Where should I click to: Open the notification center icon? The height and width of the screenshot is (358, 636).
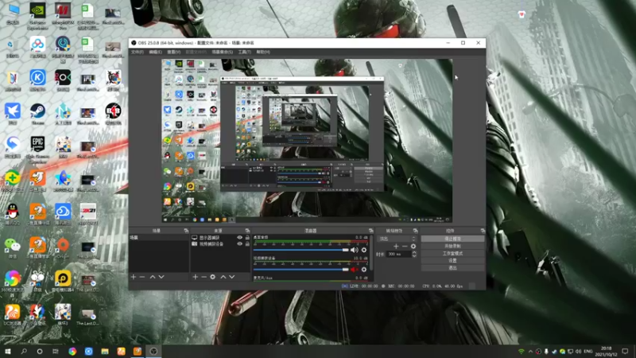pyautogui.click(x=625, y=351)
